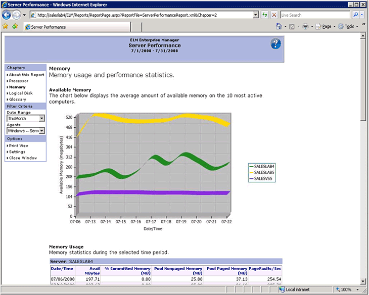Click the SALESLAB4 green legend entry
This screenshot has height=295, width=369.
[262, 166]
